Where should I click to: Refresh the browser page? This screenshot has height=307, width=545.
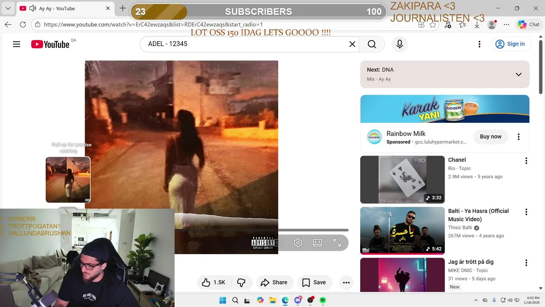[23, 25]
